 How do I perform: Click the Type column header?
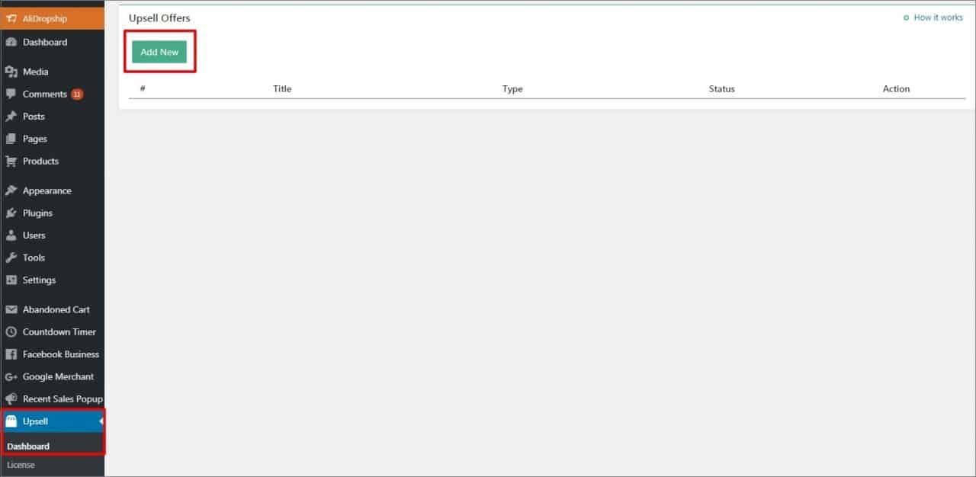tap(512, 89)
